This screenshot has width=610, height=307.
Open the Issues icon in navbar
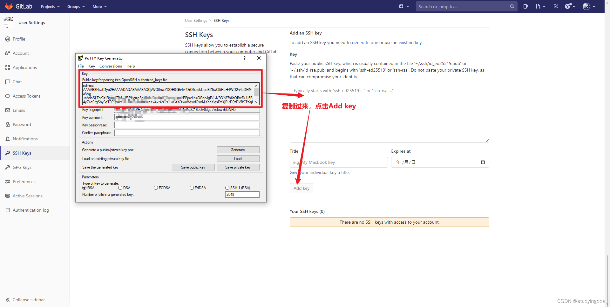coord(526,6)
